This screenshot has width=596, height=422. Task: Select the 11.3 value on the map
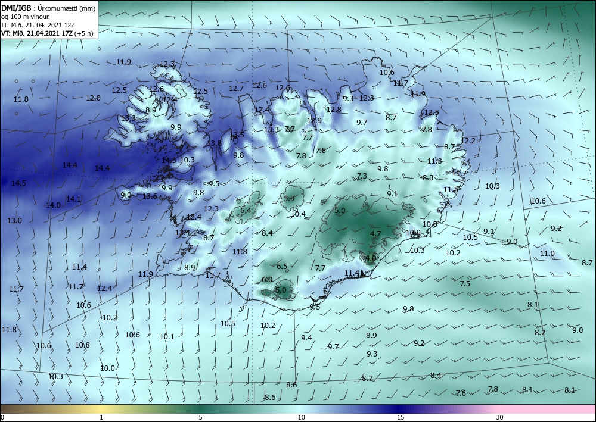(x=434, y=161)
